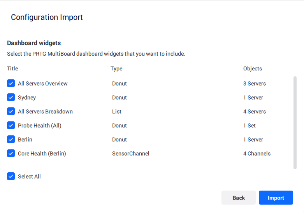Click the Type column header
The image size is (304, 212).
click(x=116, y=69)
